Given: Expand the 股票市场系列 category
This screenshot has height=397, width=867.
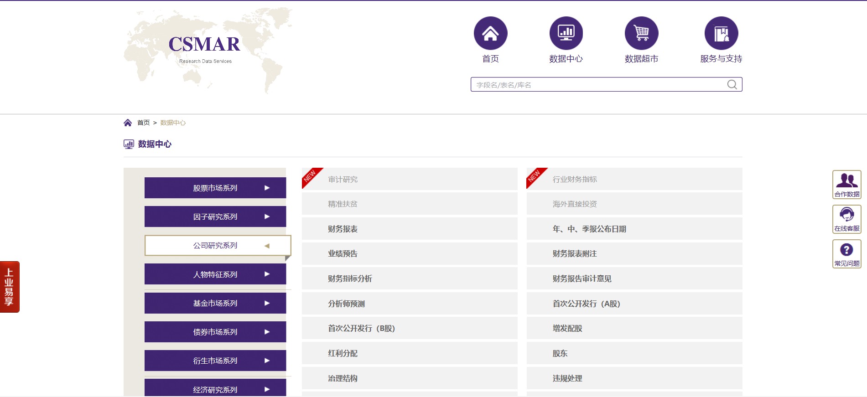Looking at the screenshot, I should tap(215, 188).
